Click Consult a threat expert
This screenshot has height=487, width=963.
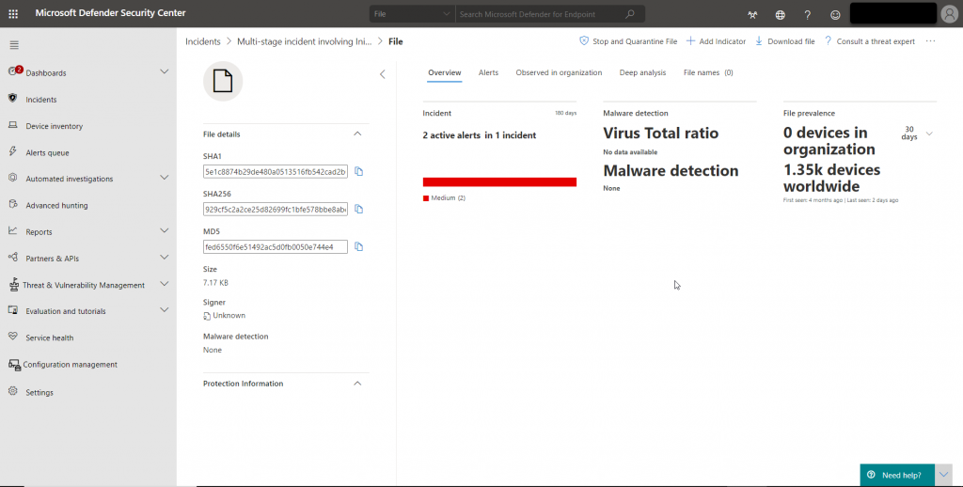tap(870, 41)
